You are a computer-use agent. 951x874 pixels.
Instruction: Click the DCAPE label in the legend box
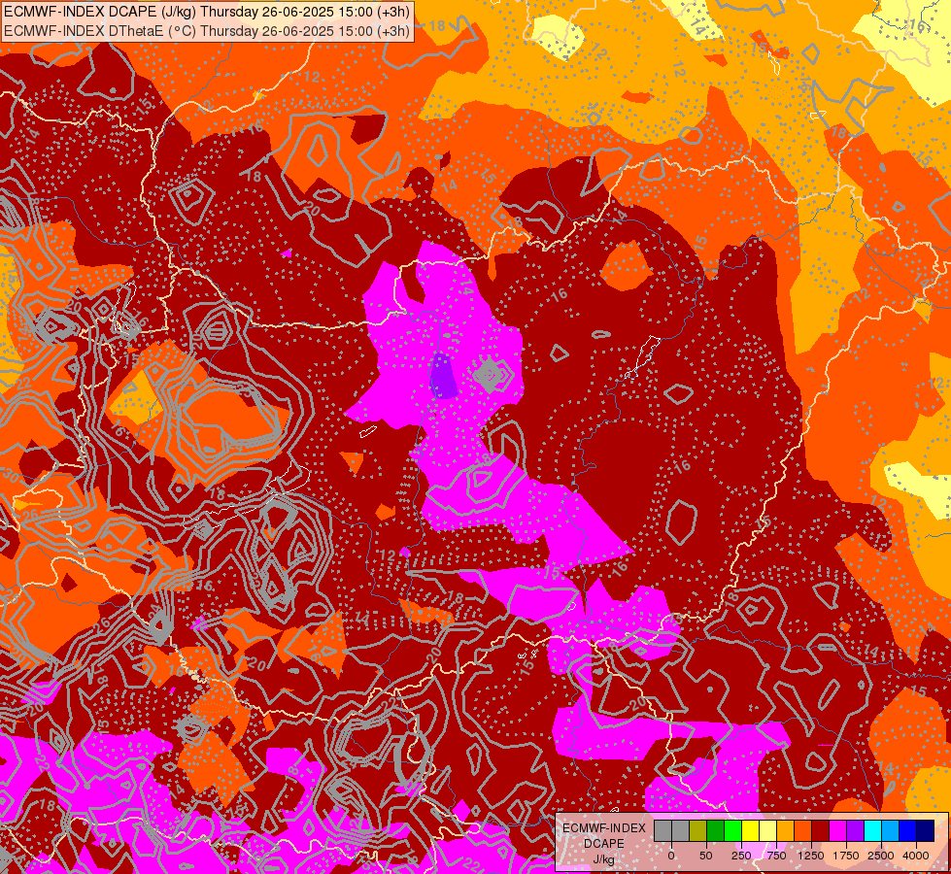pos(604,844)
